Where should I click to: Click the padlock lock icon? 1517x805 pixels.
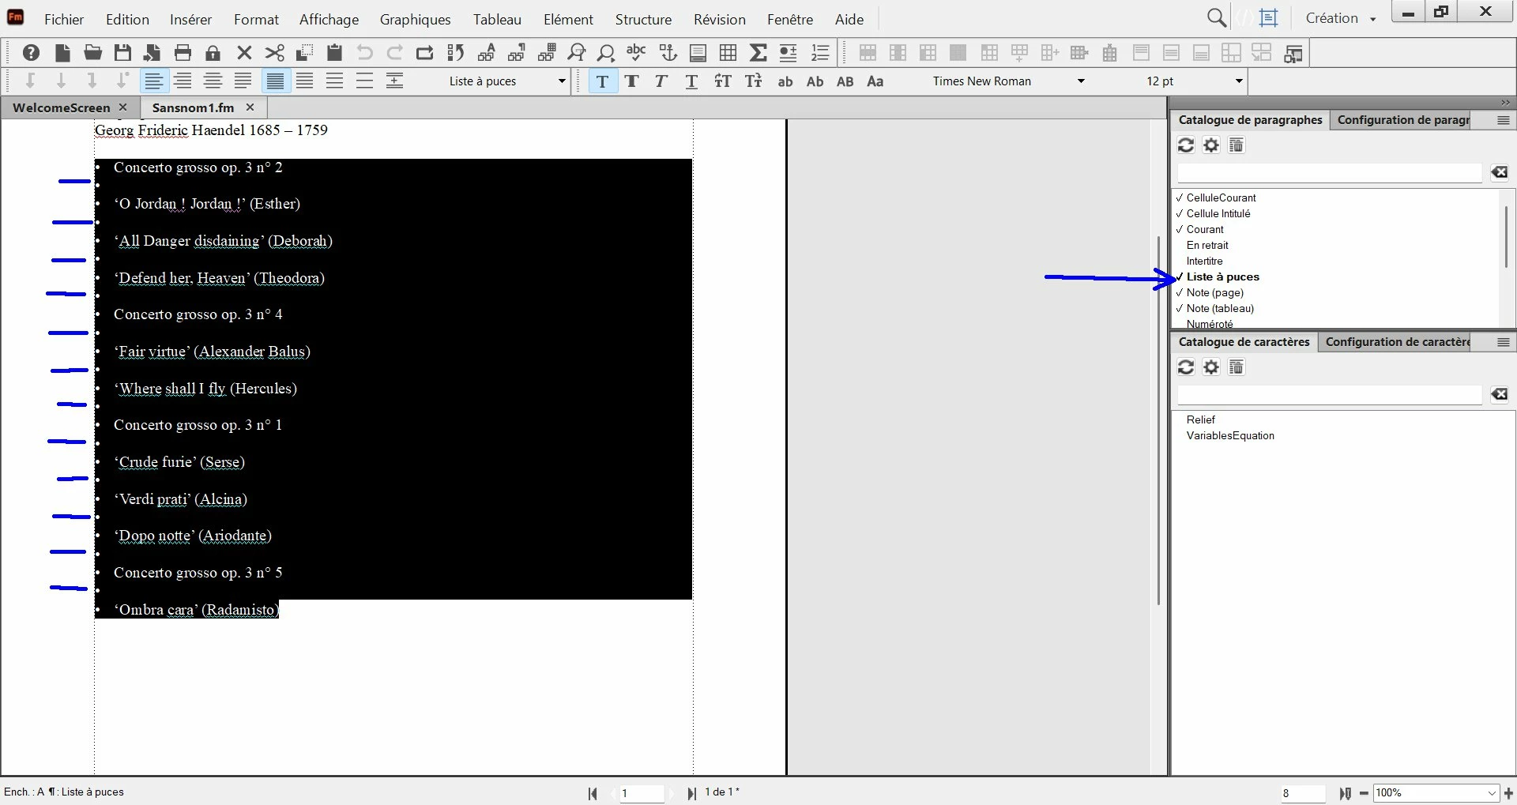click(x=213, y=53)
